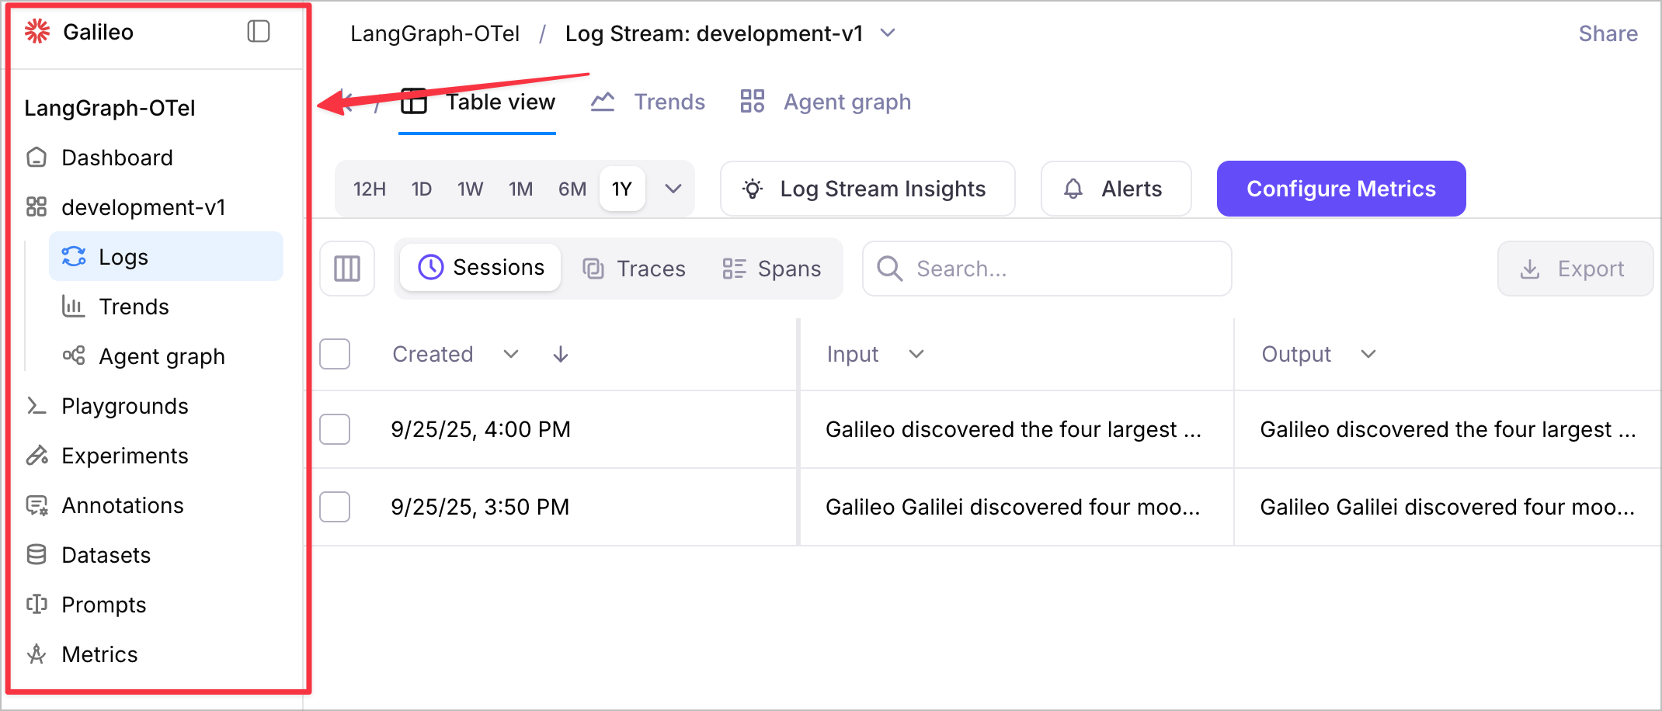Click the LangGraph-OTel project heading in sidebar
The width and height of the screenshot is (1662, 711).
point(110,108)
